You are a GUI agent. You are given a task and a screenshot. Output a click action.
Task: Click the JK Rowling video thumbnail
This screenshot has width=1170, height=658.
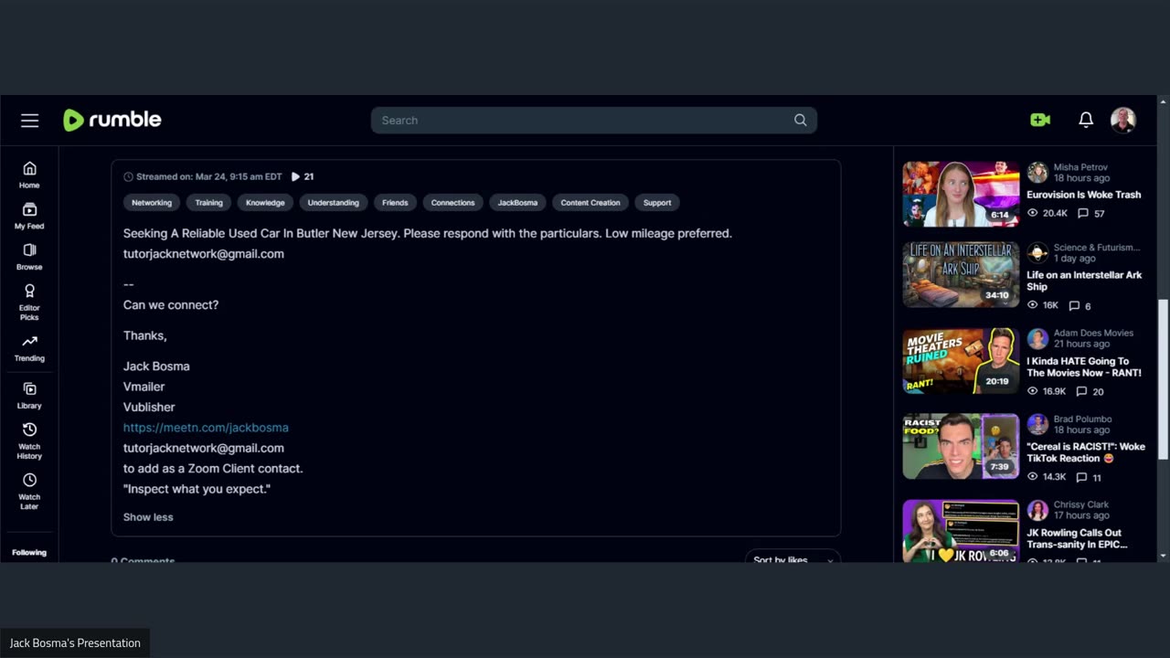coord(961,531)
